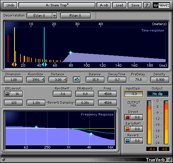Click the Reverb level value 0.0
This screenshot has width=173, height=163.
(137, 141)
